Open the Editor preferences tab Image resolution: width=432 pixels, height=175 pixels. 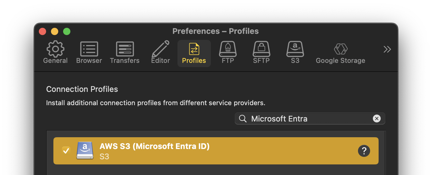pos(160,53)
